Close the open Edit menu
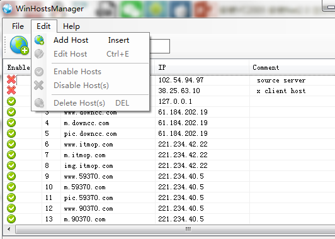Image resolution: width=335 pixels, height=239 pixels. (44, 26)
